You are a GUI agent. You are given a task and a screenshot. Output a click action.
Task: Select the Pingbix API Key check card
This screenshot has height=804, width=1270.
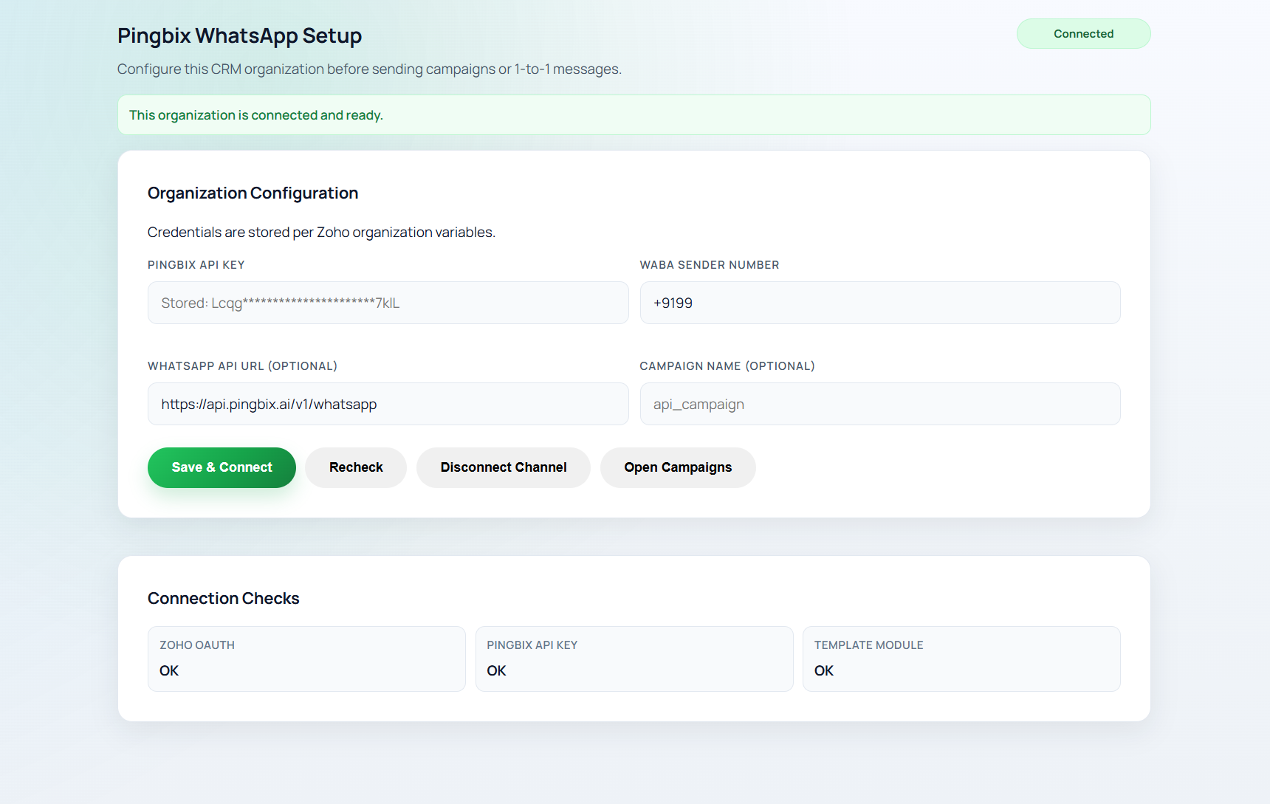634,659
